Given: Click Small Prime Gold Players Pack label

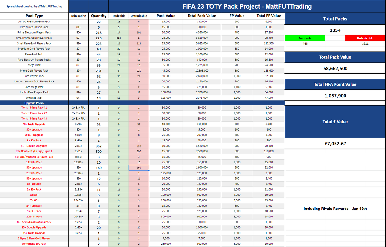Looking at the screenshot, I should (x=34, y=38).
